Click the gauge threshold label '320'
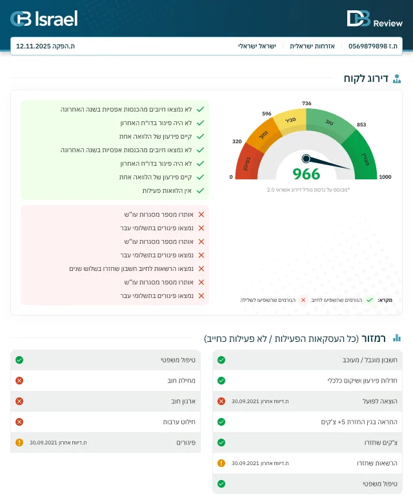This screenshot has height=498, width=413. pyautogui.click(x=237, y=141)
